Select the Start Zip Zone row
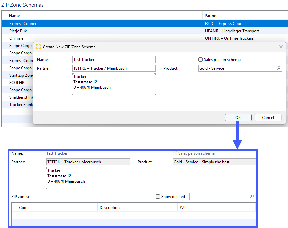The width and height of the screenshot is (288, 228). click(17, 75)
